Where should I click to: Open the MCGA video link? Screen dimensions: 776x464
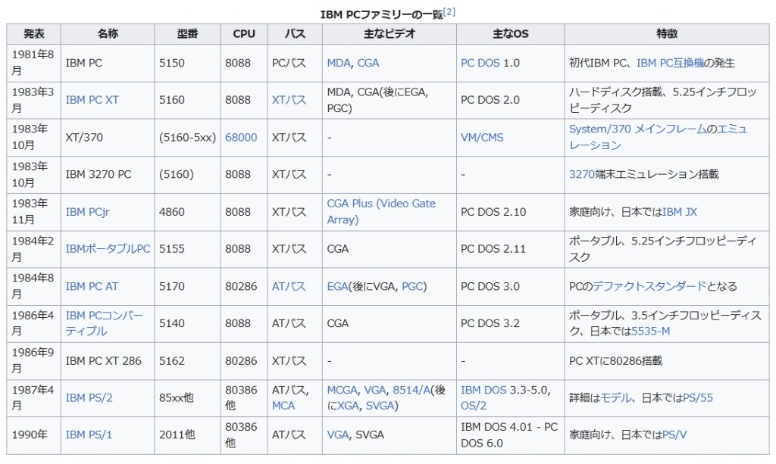[x=342, y=390]
